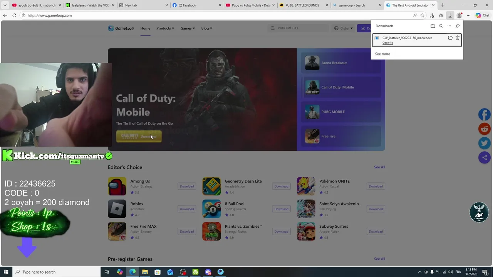Image resolution: width=493 pixels, height=277 pixels.
Task: Open the volume control in system tray
Action: point(451,272)
